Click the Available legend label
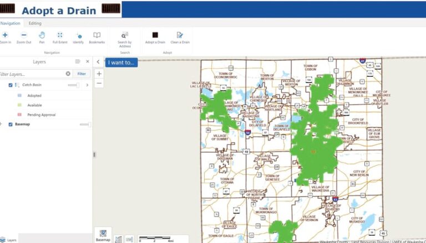Image resolution: width=426 pixels, height=243 pixels. (34, 105)
